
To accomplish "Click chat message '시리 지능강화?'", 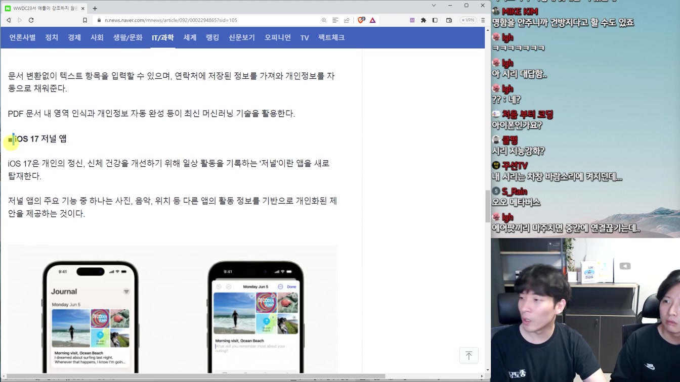I will (518, 151).
